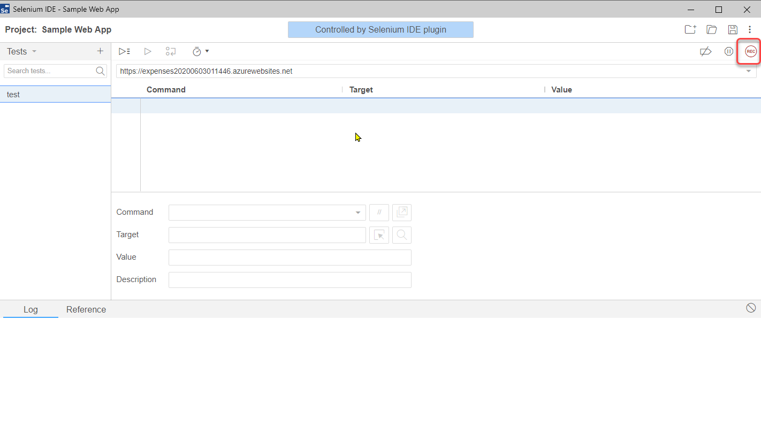Close the Selenium IDE window
Image resolution: width=761 pixels, height=421 pixels.
pyautogui.click(x=747, y=9)
